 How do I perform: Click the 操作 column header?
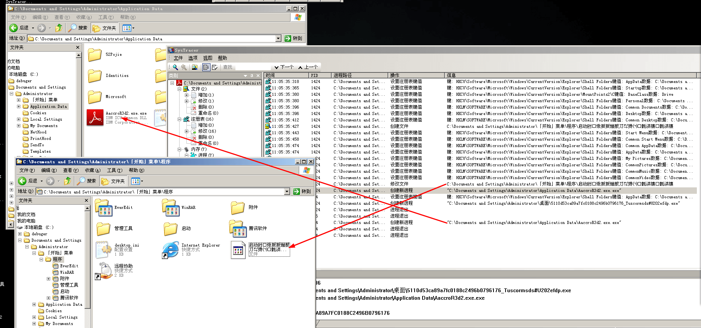pos(416,75)
